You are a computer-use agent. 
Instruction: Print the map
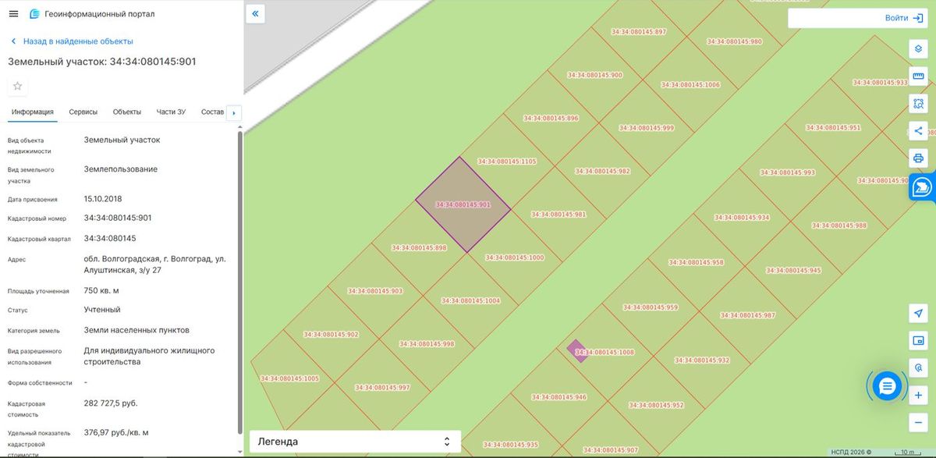[x=918, y=158]
